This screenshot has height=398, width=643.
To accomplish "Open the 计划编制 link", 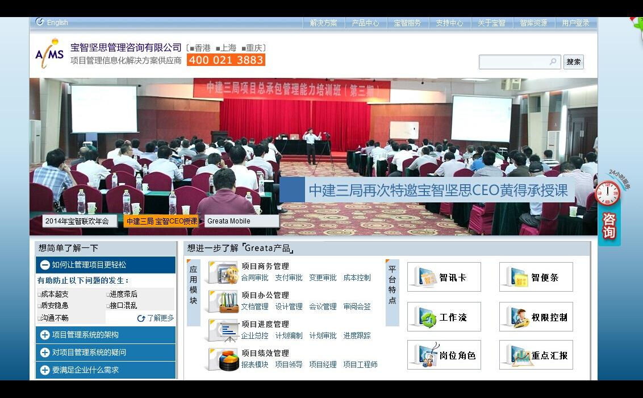I will (289, 335).
